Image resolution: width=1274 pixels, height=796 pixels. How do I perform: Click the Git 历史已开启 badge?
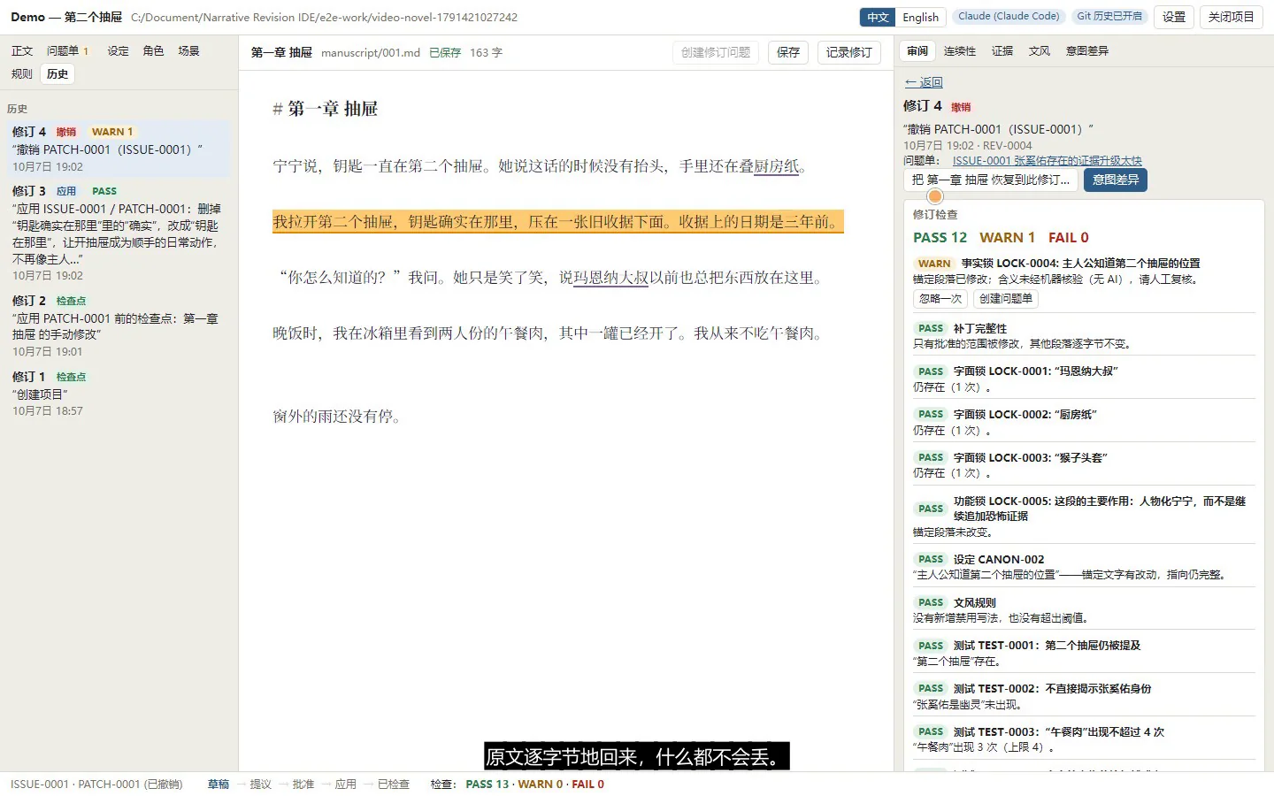1109,16
